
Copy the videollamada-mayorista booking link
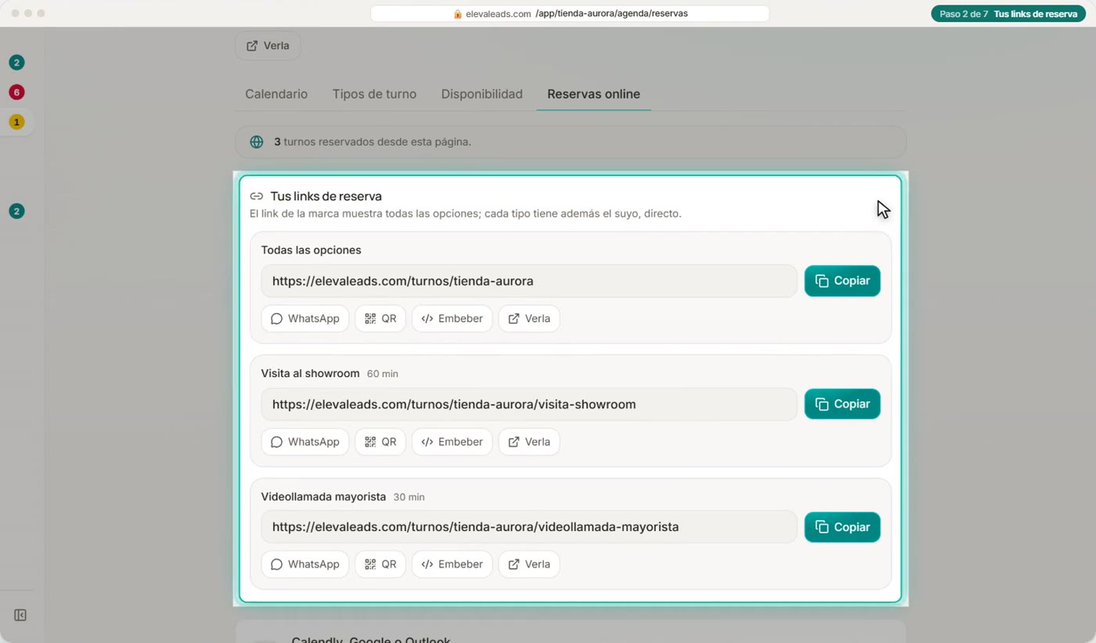842,527
